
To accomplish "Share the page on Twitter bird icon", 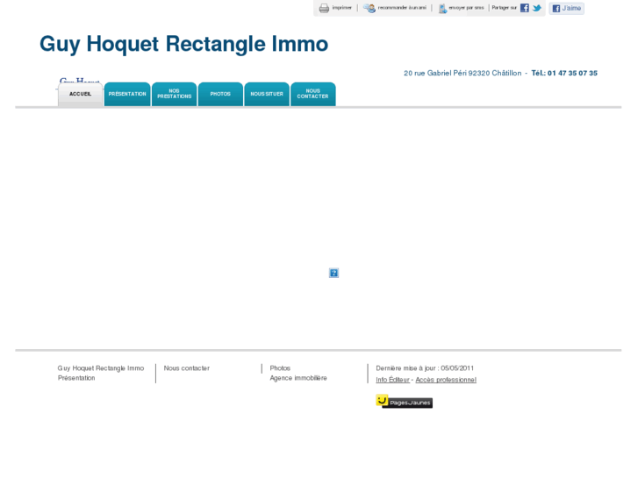I will pyautogui.click(x=537, y=8).
